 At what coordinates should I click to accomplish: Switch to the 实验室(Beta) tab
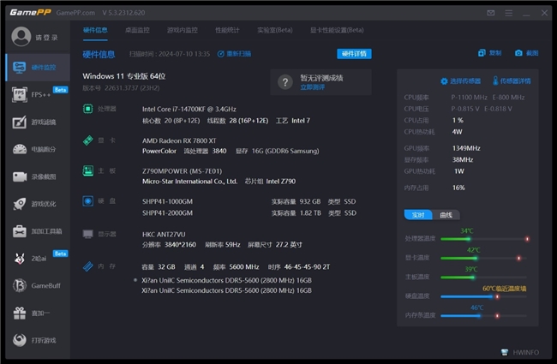275,30
